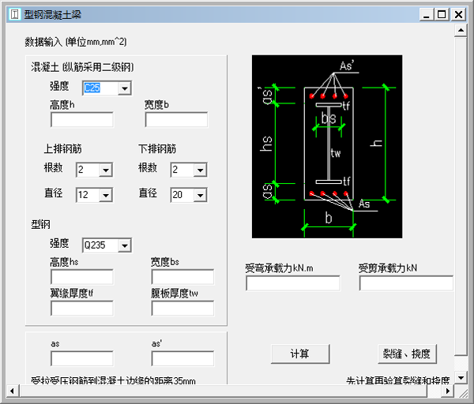Click the application icon in the title bar
Screen dimensions: 474x404
tap(14, 14)
